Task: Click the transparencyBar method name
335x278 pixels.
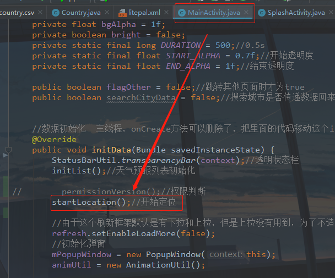Action: (x=159, y=160)
